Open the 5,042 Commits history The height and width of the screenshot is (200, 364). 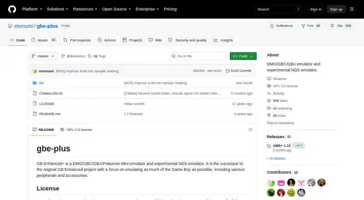click(x=238, y=71)
